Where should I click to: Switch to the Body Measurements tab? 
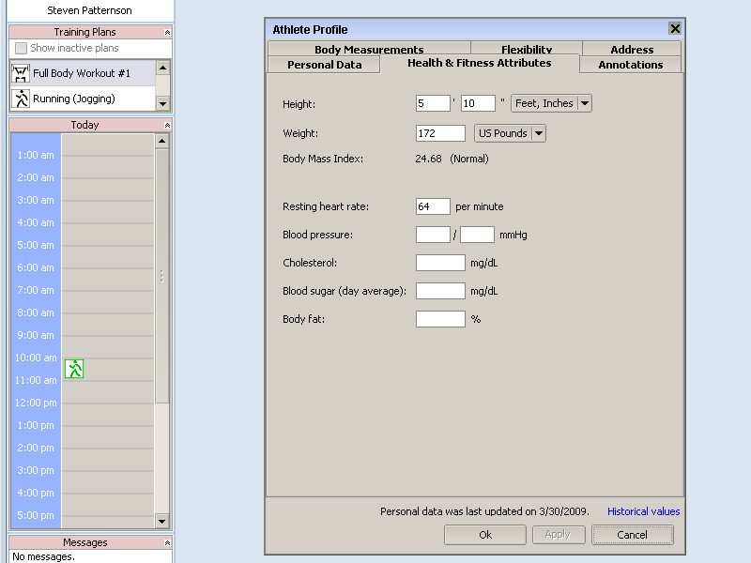tap(369, 50)
